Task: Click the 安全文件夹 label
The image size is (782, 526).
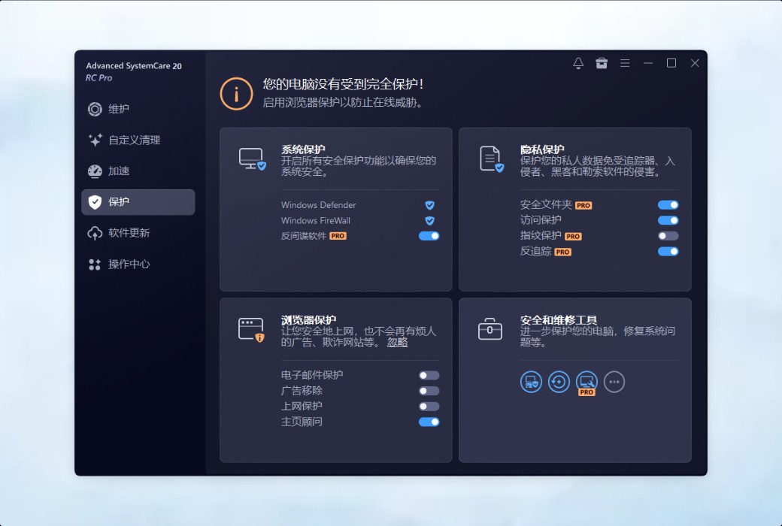Action: [x=546, y=205]
